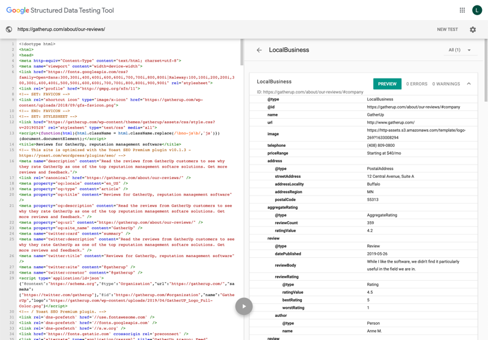
Task: Start a NEW TEST
Action: tap(447, 29)
